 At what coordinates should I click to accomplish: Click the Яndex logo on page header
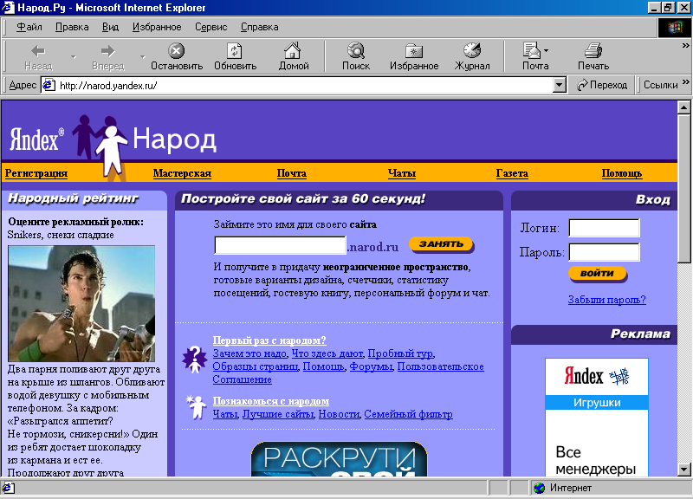(x=36, y=139)
